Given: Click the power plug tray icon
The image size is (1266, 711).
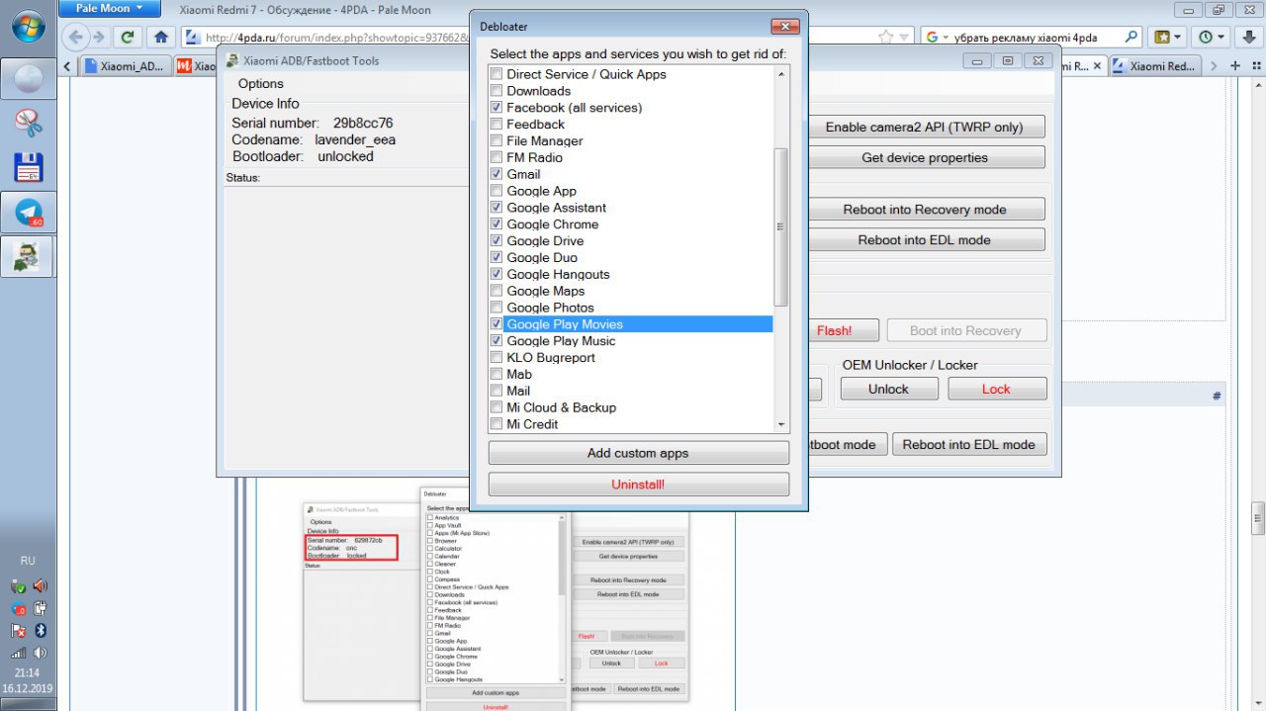Looking at the screenshot, I should (41, 608).
